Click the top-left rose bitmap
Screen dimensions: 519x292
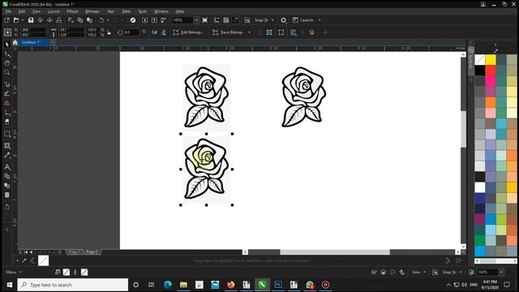tap(206, 97)
